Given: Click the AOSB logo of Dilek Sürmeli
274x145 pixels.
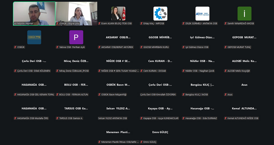Looking at the screenshot, I should (202, 14).
